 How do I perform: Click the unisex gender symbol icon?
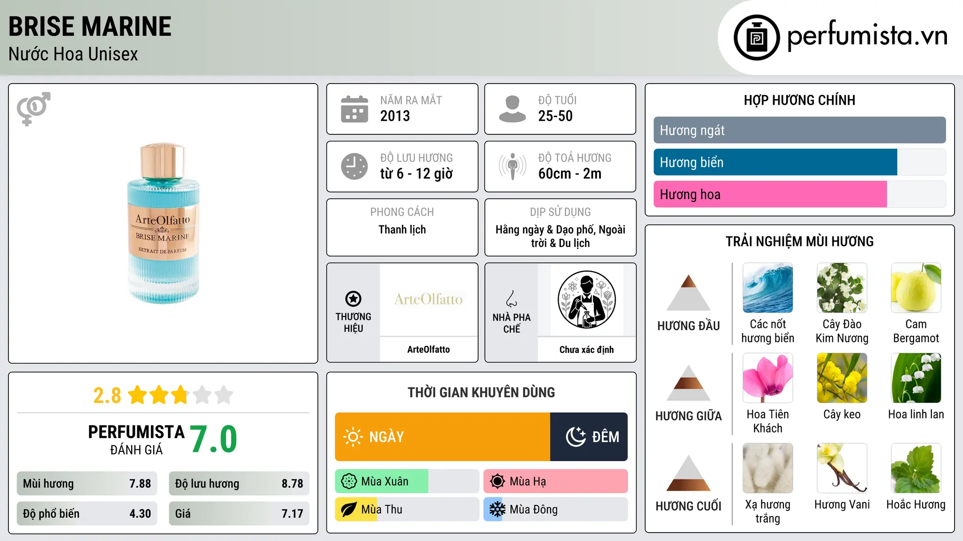point(33,108)
